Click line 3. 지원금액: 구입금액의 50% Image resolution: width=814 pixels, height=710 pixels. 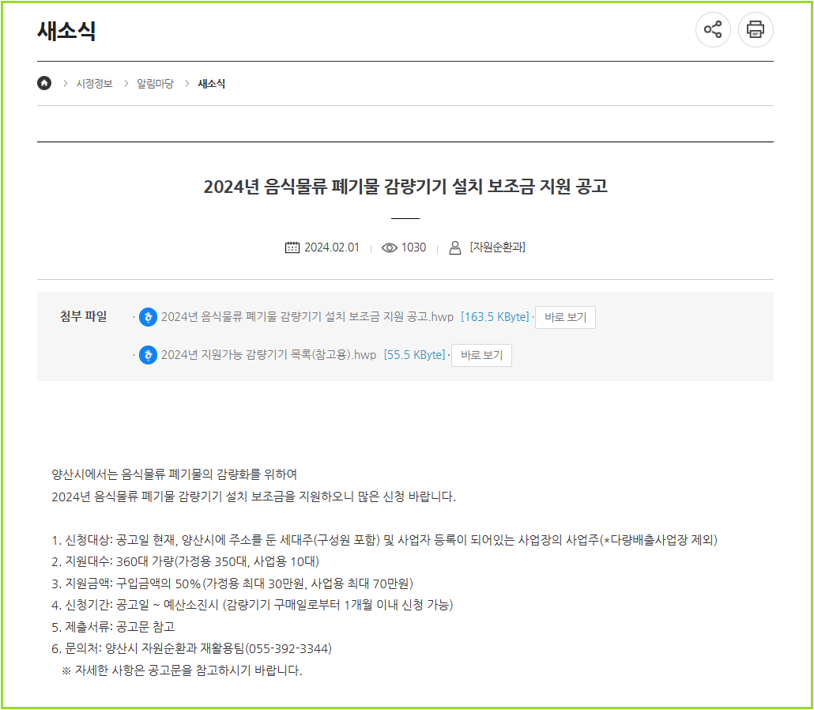pyautogui.click(x=232, y=583)
